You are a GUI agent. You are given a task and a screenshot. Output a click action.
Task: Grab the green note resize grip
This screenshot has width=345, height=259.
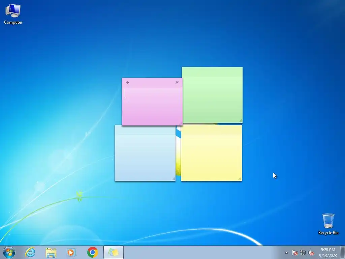click(241, 121)
